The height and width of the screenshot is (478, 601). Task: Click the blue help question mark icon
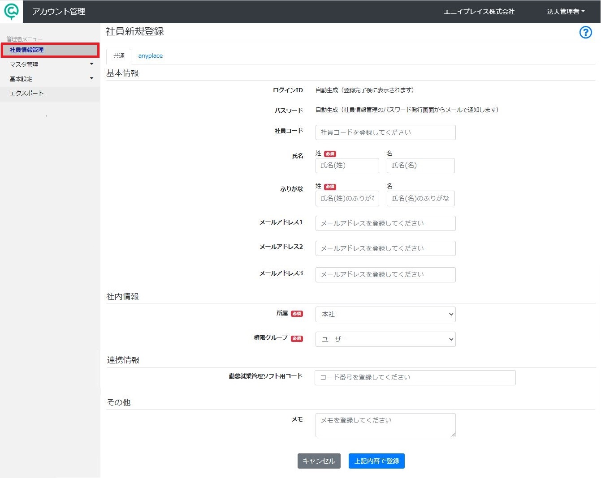point(585,32)
